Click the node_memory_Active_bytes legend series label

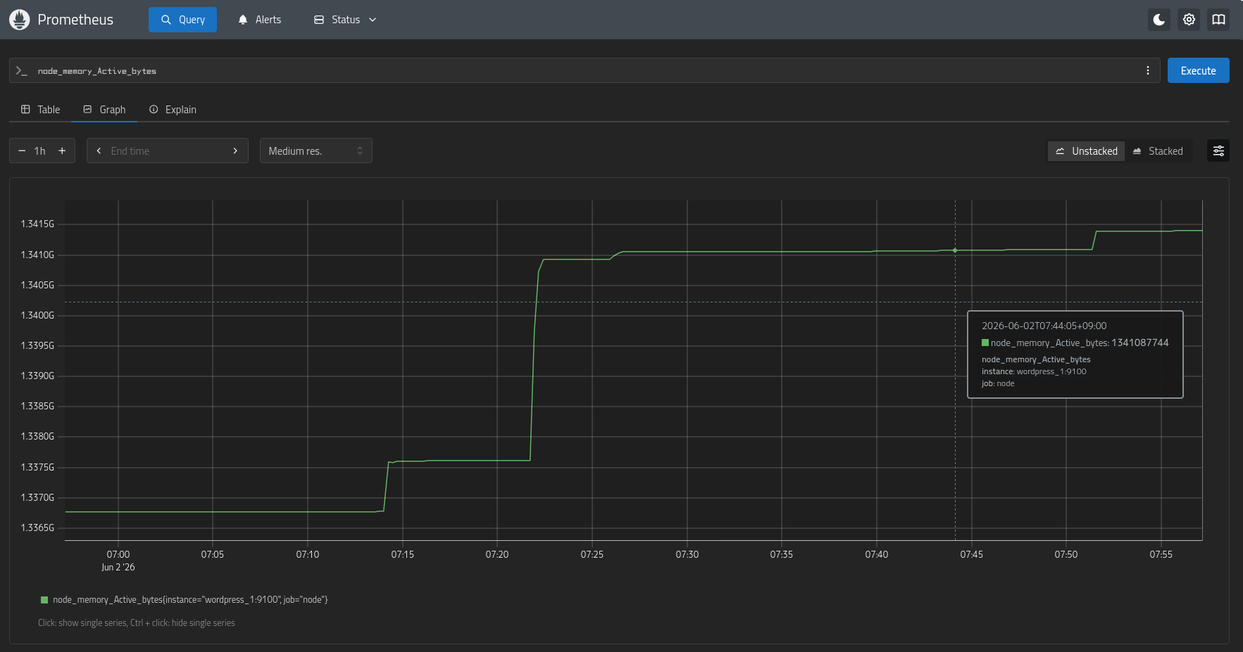190,600
